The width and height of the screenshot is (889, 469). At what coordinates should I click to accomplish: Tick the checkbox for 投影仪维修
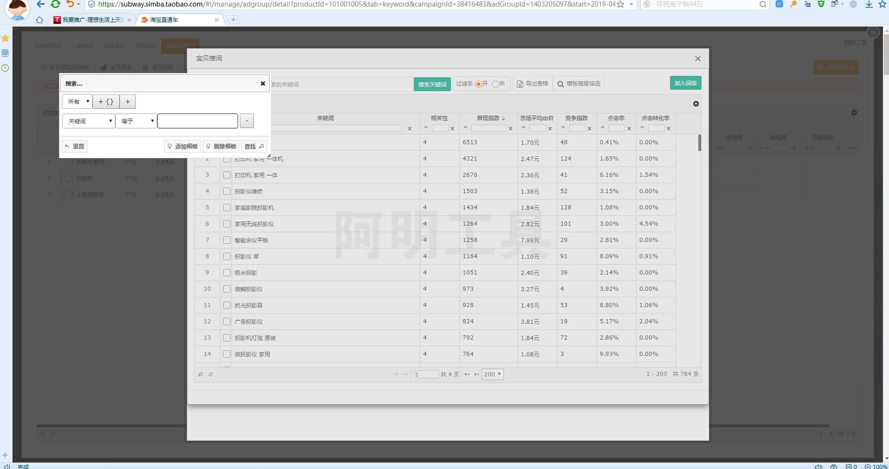click(227, 191)
